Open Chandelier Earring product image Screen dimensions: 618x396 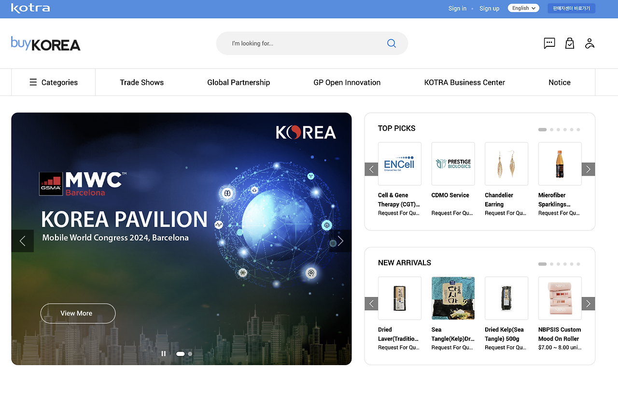click(x=506, y=164)
